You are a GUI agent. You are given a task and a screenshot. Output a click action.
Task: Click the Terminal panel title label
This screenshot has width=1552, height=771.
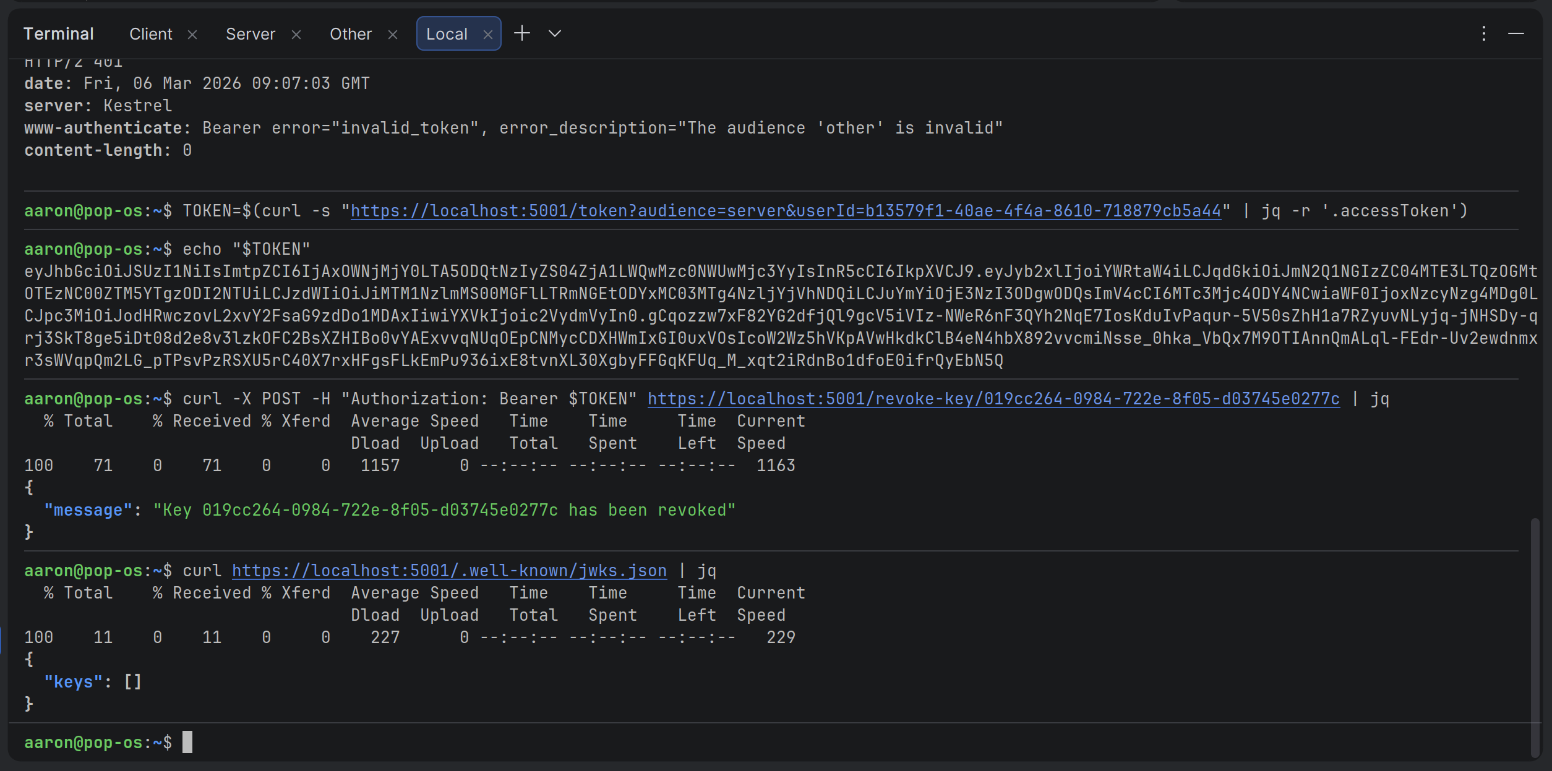[x=59, y=34]
